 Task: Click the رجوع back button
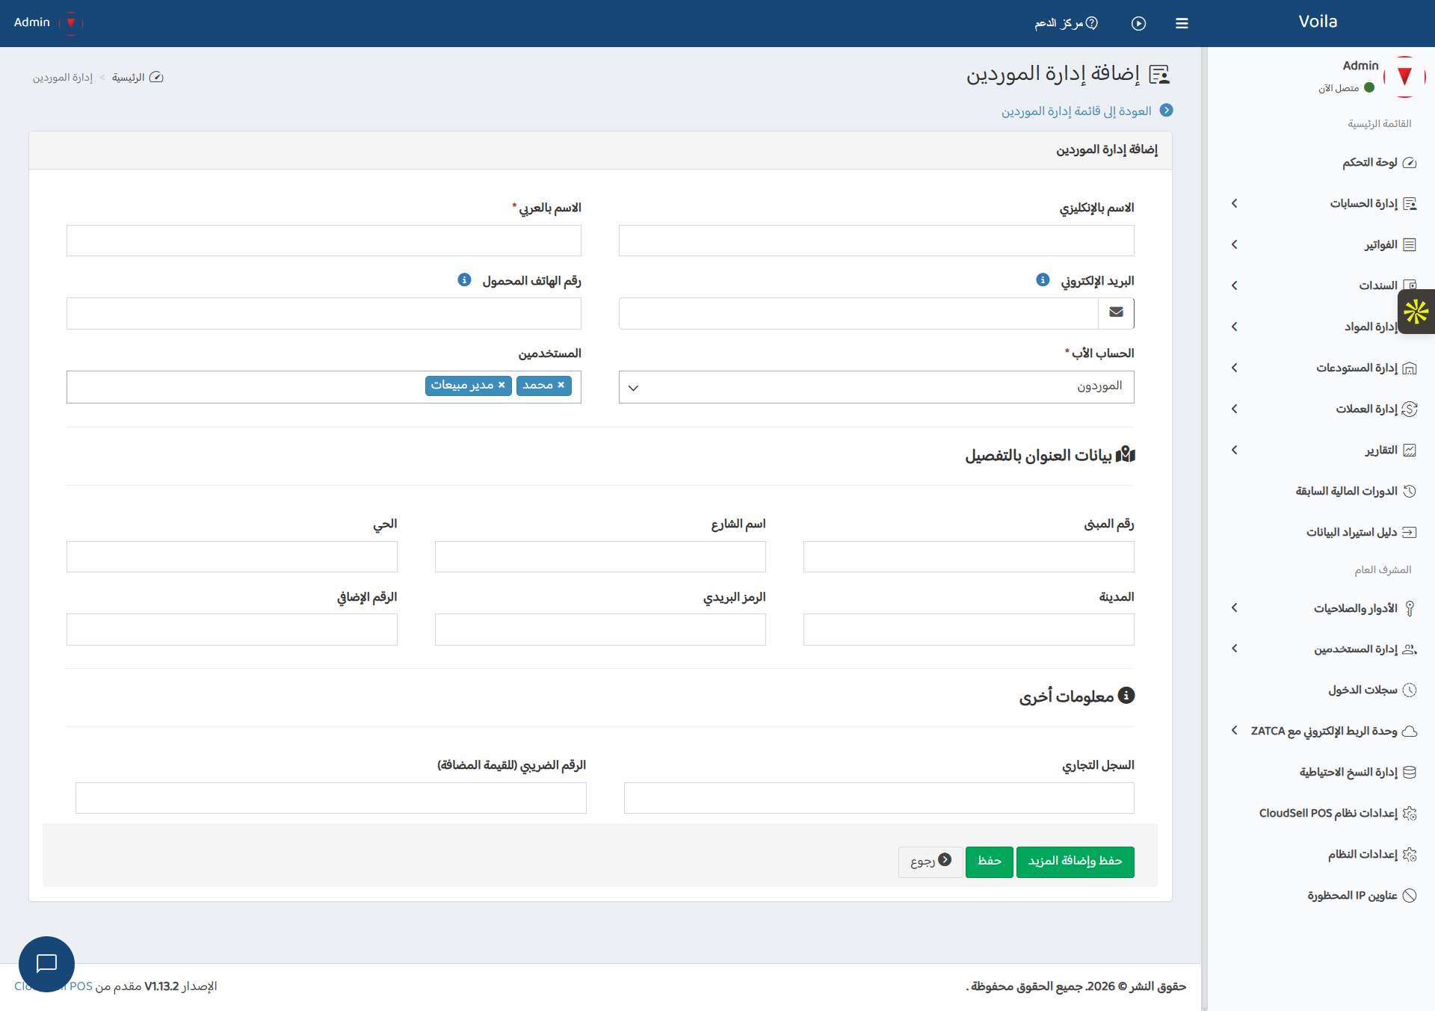click(x=931, y=862)
